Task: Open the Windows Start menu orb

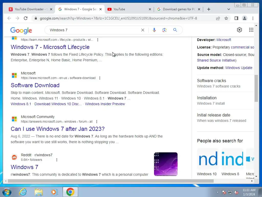Action: coord(7,192)
